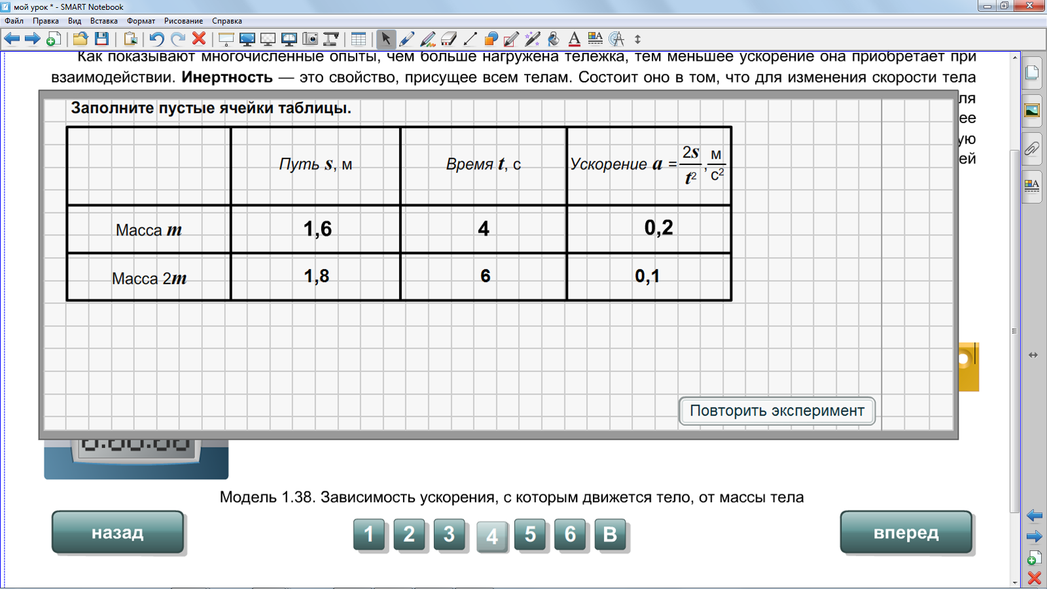Click add page icon in right sidebar
The image size is (1047, 589).
(1034, 558)
